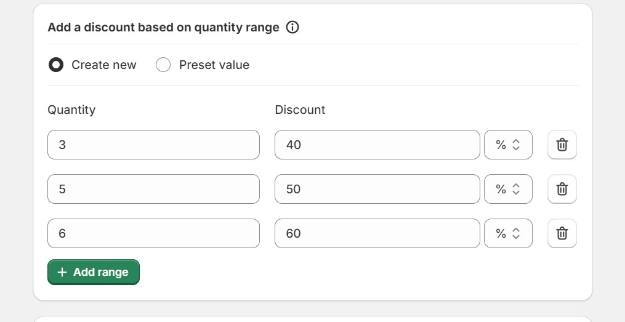625x322 pixels.
Task: Click the quantity field containing 3
Action: click(x=153, y=145)
